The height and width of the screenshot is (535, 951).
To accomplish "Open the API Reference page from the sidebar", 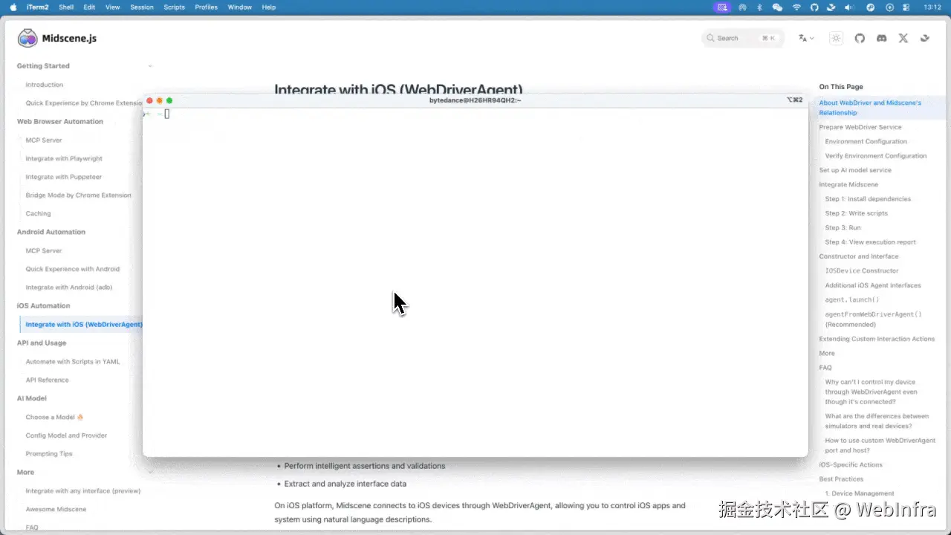I will (x=47, y=380).
